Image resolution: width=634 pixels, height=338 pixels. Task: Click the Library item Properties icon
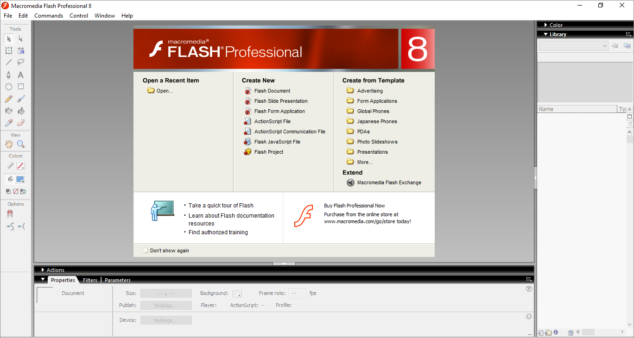[556, 332]
